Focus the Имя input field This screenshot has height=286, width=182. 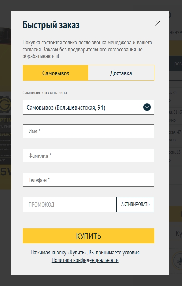88,131
